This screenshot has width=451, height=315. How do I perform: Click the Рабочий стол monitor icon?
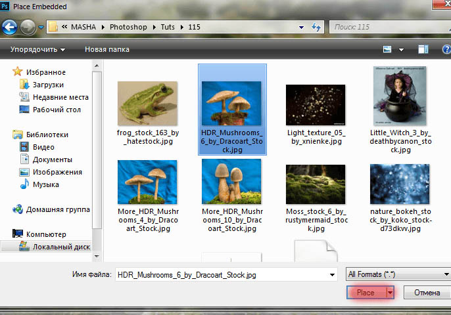(x=24, y=109)
